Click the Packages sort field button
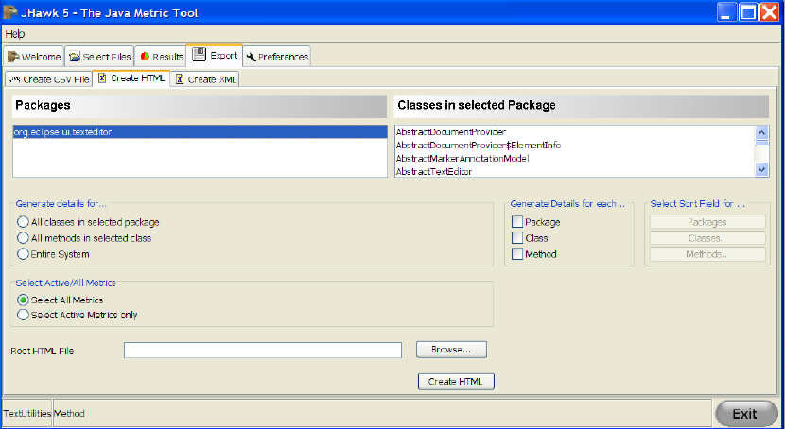 [707, 222]
